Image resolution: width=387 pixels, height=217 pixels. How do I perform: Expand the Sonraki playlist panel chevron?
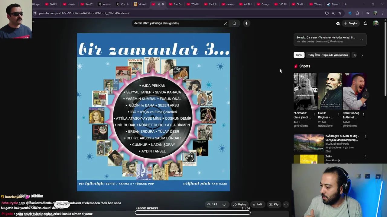361,39
